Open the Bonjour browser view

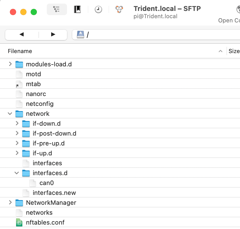click(x=119, y=9)
